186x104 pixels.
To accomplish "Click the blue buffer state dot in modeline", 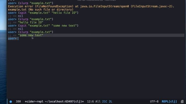I will point(11,102).
